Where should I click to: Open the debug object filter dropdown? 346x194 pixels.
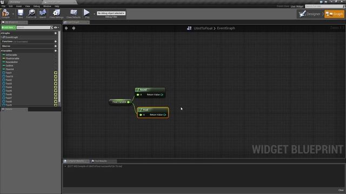click(111, 13)
